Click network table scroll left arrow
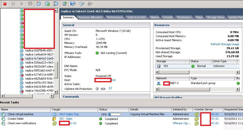The width and height of the screenshot is (243, 130). tap(157, 89)
